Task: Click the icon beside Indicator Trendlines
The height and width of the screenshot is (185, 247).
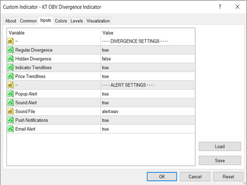Action: coord(10,68)
